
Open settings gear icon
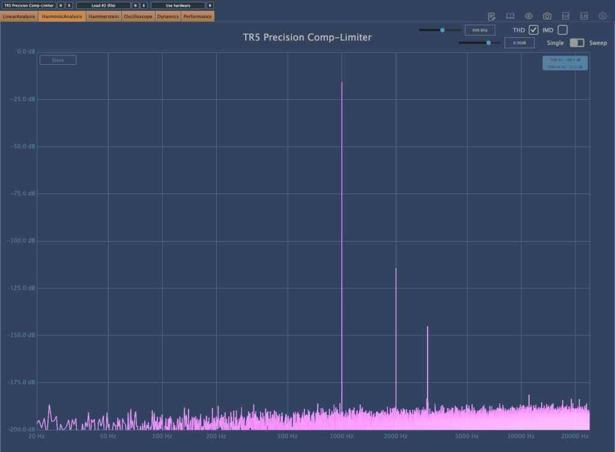[x=602, y=16]
